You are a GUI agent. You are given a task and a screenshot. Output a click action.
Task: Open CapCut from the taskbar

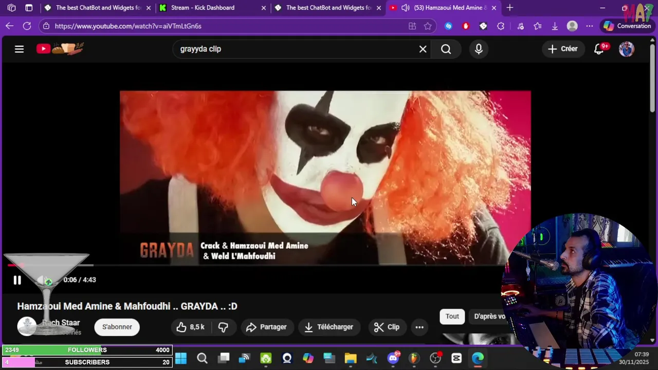point(456,358)
